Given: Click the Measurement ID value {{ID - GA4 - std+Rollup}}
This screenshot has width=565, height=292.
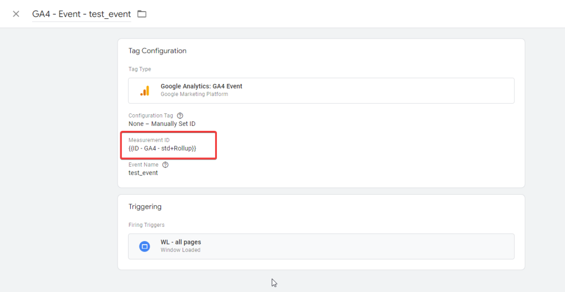Looking at the screenshot, I should pos(162,148).
